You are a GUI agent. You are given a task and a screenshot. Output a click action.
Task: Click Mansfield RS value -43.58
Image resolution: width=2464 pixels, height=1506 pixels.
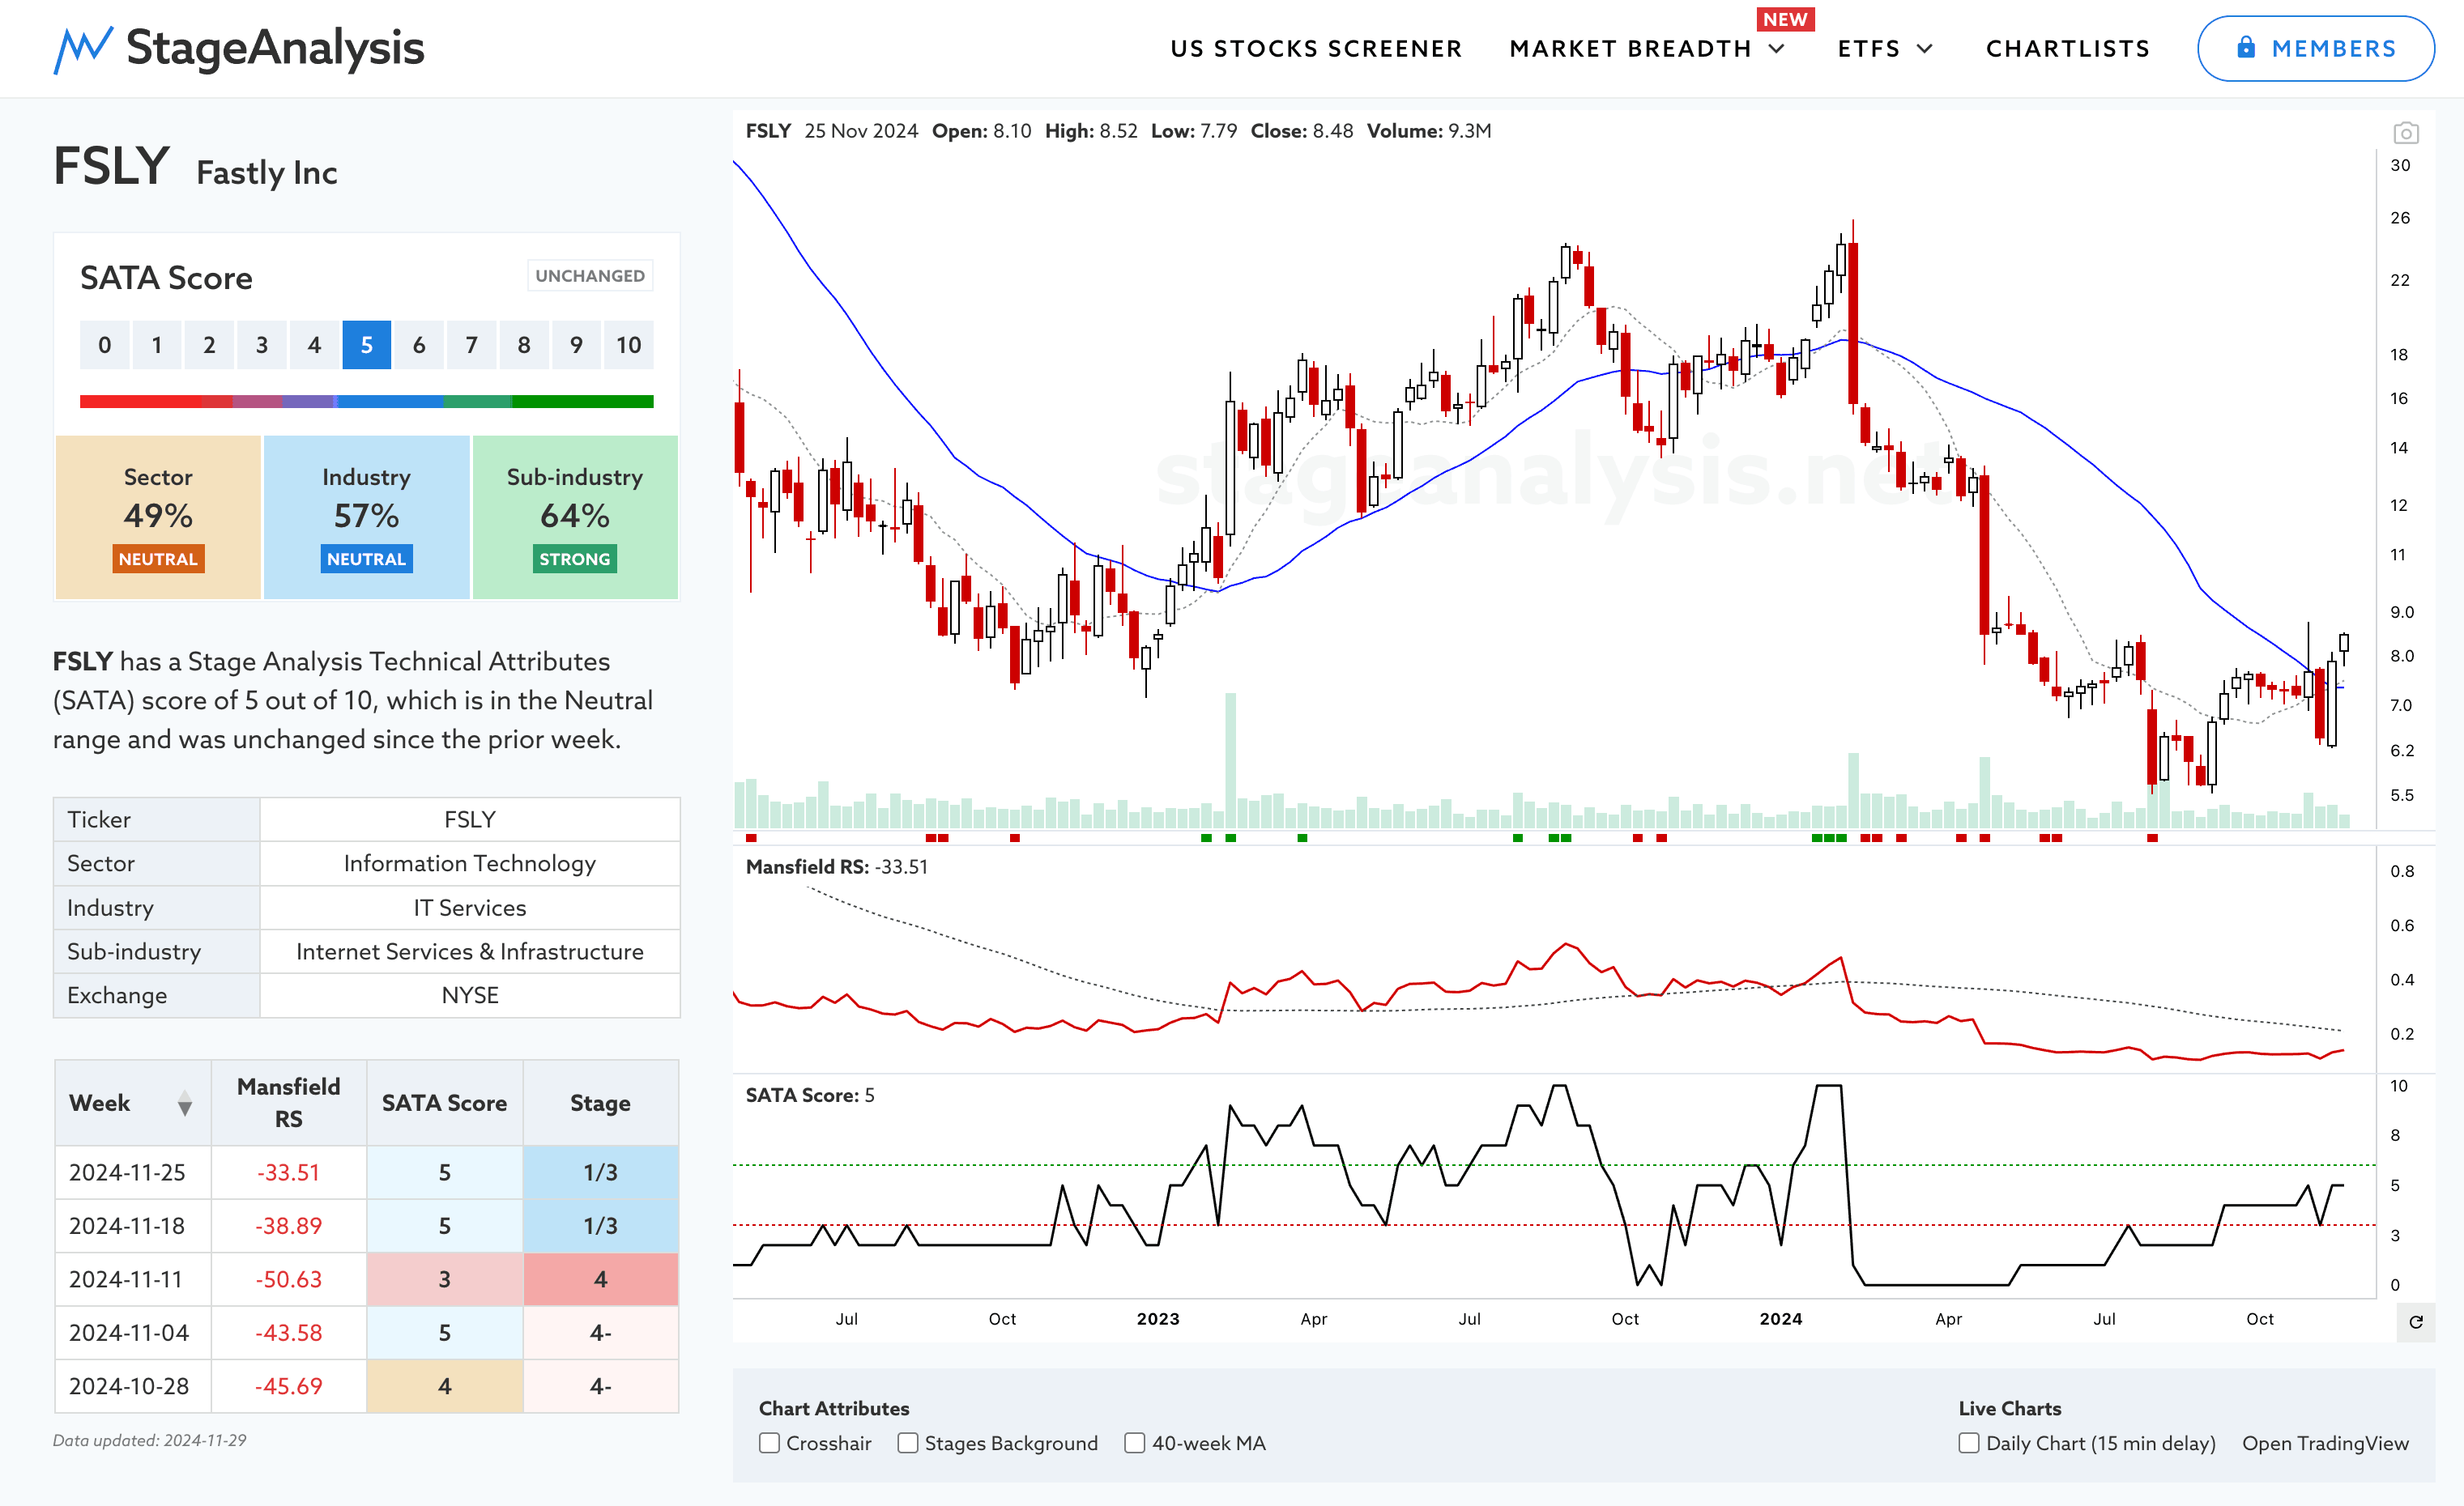288,1332
